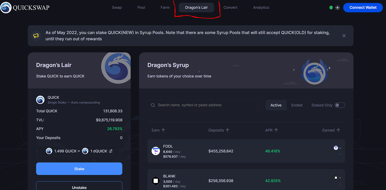Click the BLANK token logo
The height and width of the screenshot is (190, 386).
pos(156,181)
